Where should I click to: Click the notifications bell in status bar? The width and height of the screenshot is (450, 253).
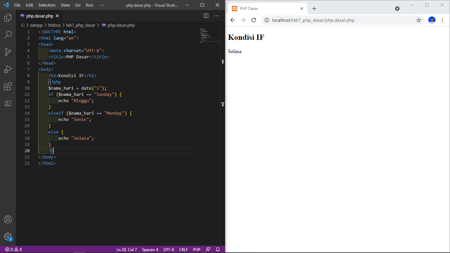click(x=217, y=249)
